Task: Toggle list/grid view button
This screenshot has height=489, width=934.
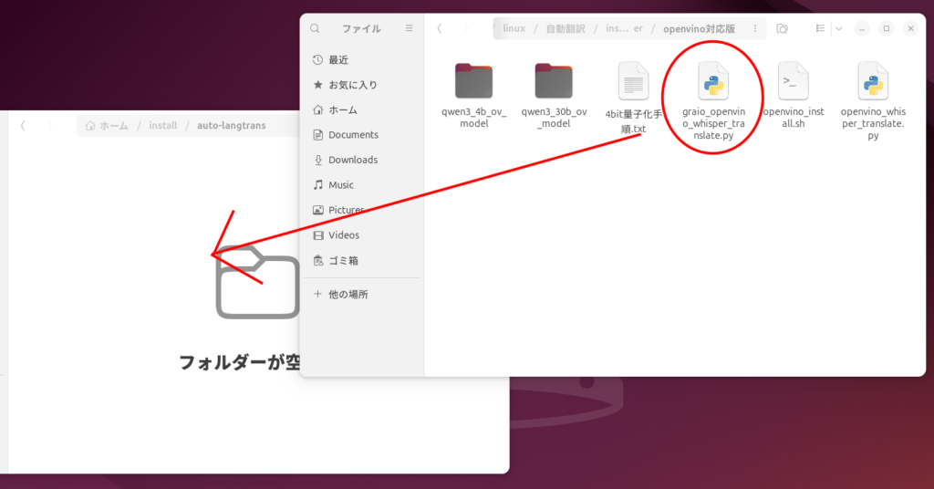Action: tap(821, 29)
